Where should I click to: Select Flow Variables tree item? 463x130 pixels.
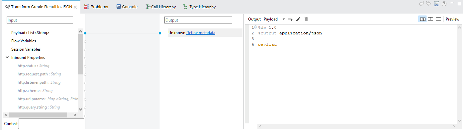coord(24,41)
